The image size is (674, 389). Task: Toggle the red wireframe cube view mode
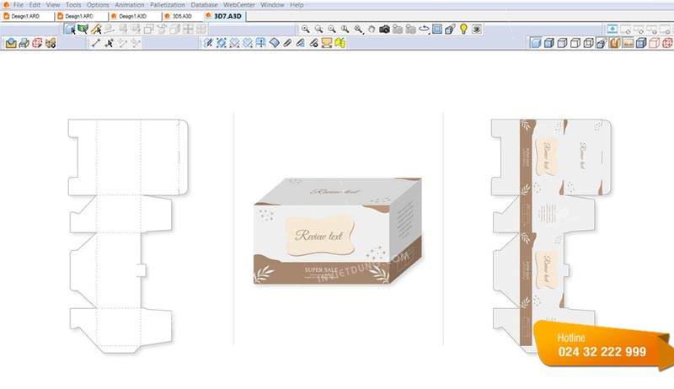point(655,43)
